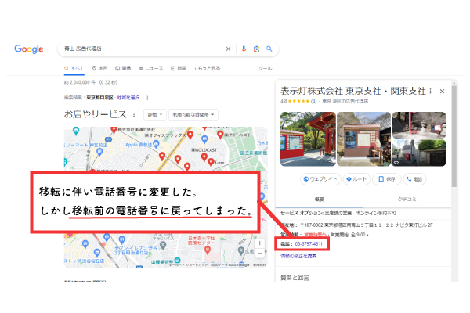
Task: Expand business hours arrow after 金 9:00
Action: point(367,235)
